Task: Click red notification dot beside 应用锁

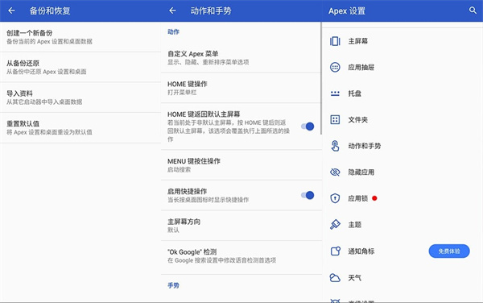Action: coord(374,198)
